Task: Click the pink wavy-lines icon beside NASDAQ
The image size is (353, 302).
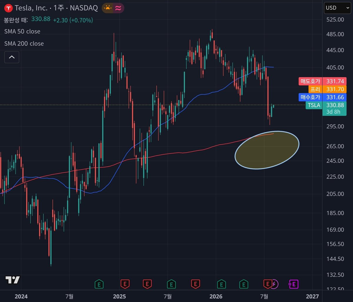Action: [118, 8]
